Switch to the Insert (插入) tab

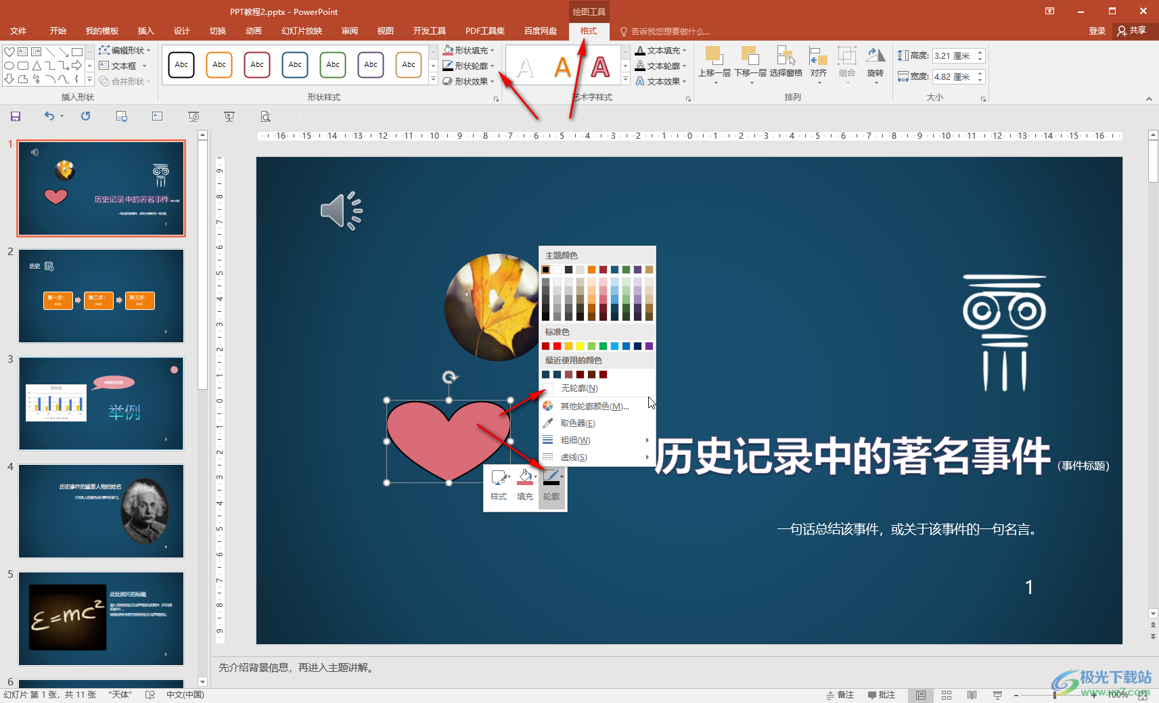(x=146, y=31)
